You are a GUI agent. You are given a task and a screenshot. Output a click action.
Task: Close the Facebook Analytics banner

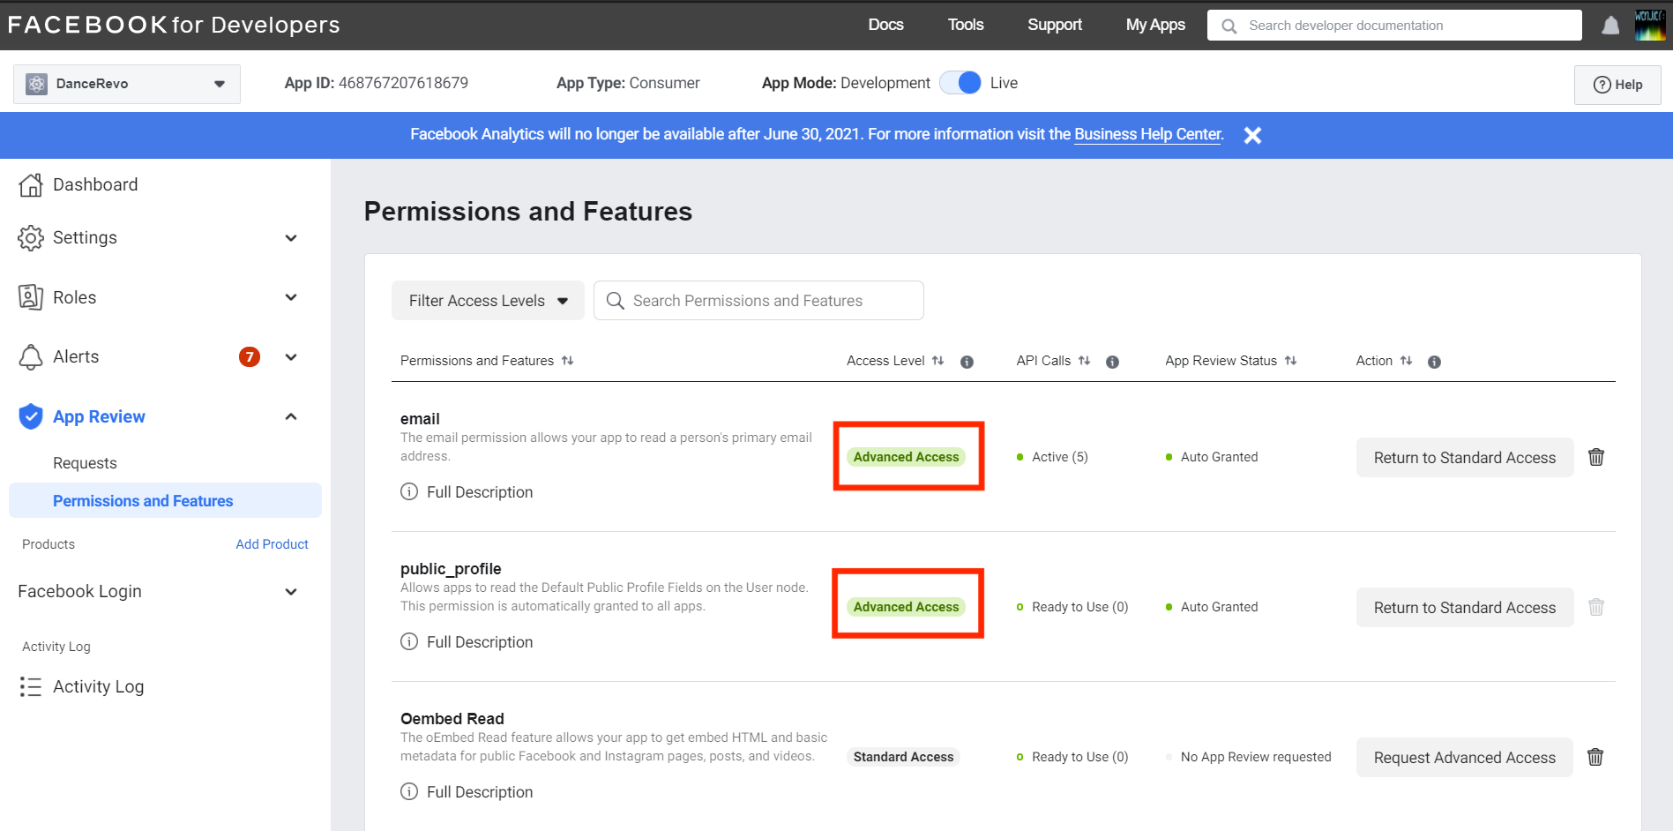click(x=1252, y=135)
